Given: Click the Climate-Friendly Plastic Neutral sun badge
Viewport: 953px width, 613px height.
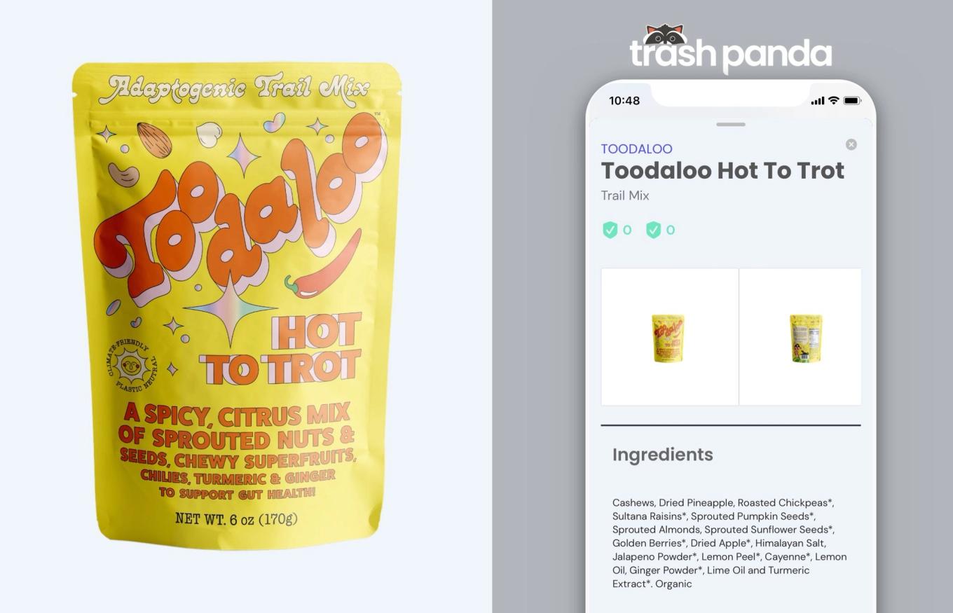Looking at the screenshot, I should 132,365.
